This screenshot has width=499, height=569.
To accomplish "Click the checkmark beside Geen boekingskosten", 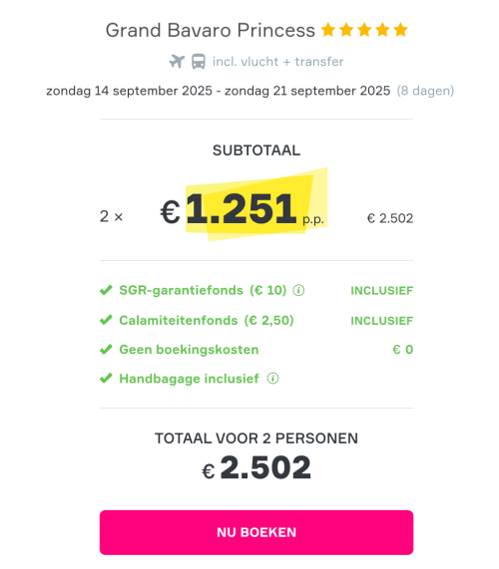I will 106,350.
